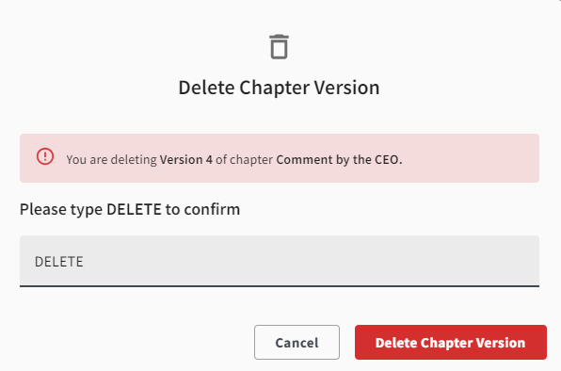Viewport: 561px width, 371px height.
Task: Click the dark underline of the input field
Action: tap(280, 286)
